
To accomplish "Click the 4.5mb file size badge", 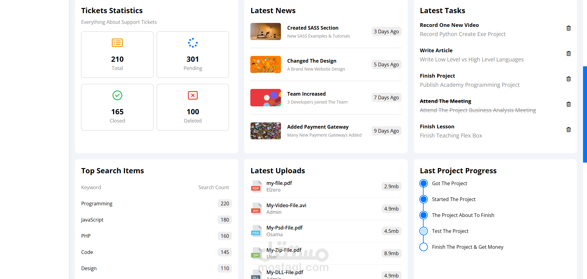I will (391, 231).
